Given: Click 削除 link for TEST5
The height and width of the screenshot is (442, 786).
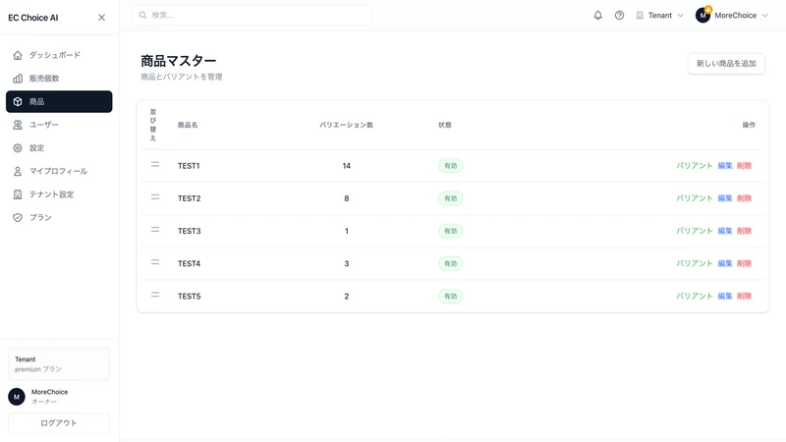Looking at the screenshot, I should tap(745, 296).
